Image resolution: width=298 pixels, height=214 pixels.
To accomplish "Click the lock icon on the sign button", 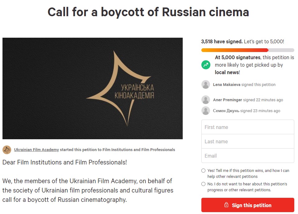I will coord(226,205).
